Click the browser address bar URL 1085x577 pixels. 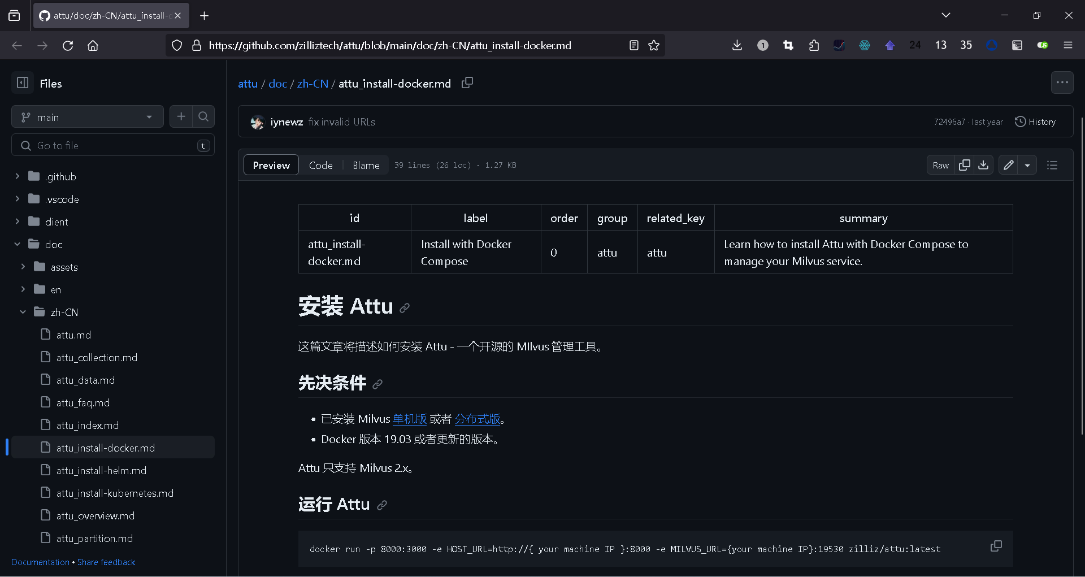[390, 45]
